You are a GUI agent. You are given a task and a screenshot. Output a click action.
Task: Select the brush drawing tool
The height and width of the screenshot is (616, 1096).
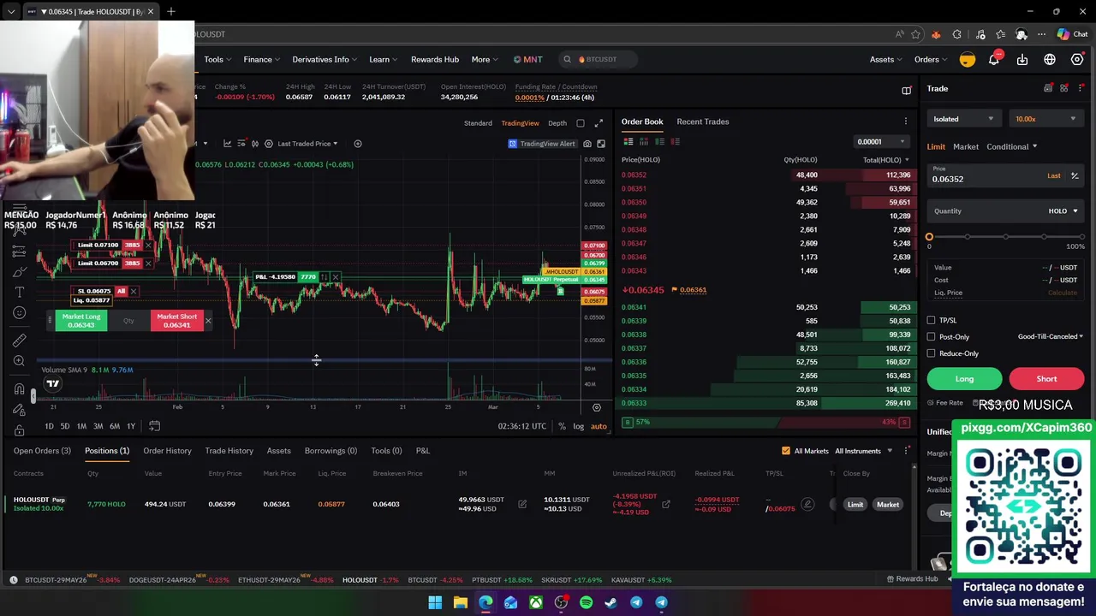coord(19,271)
